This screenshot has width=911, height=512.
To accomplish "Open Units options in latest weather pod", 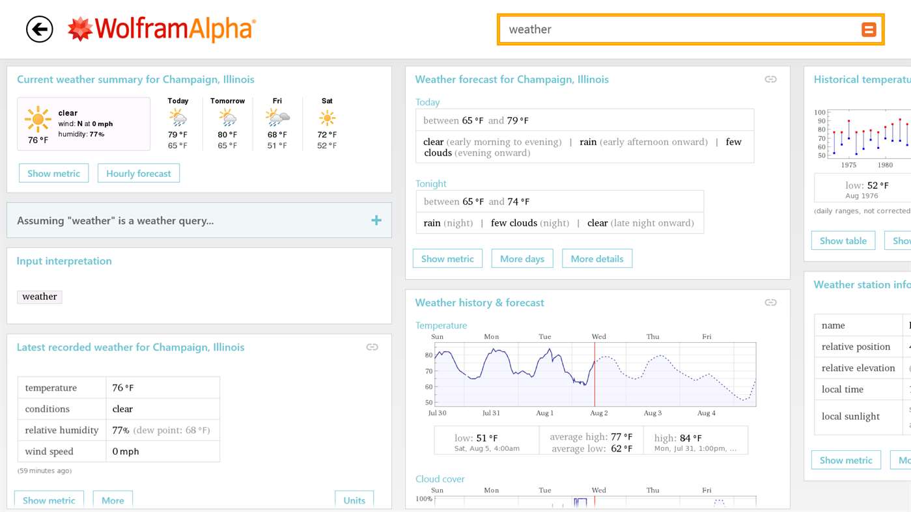I will tap(354, 500).
